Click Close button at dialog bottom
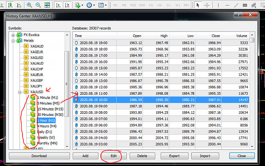This screenshot has height=166, width=265. 242,156
